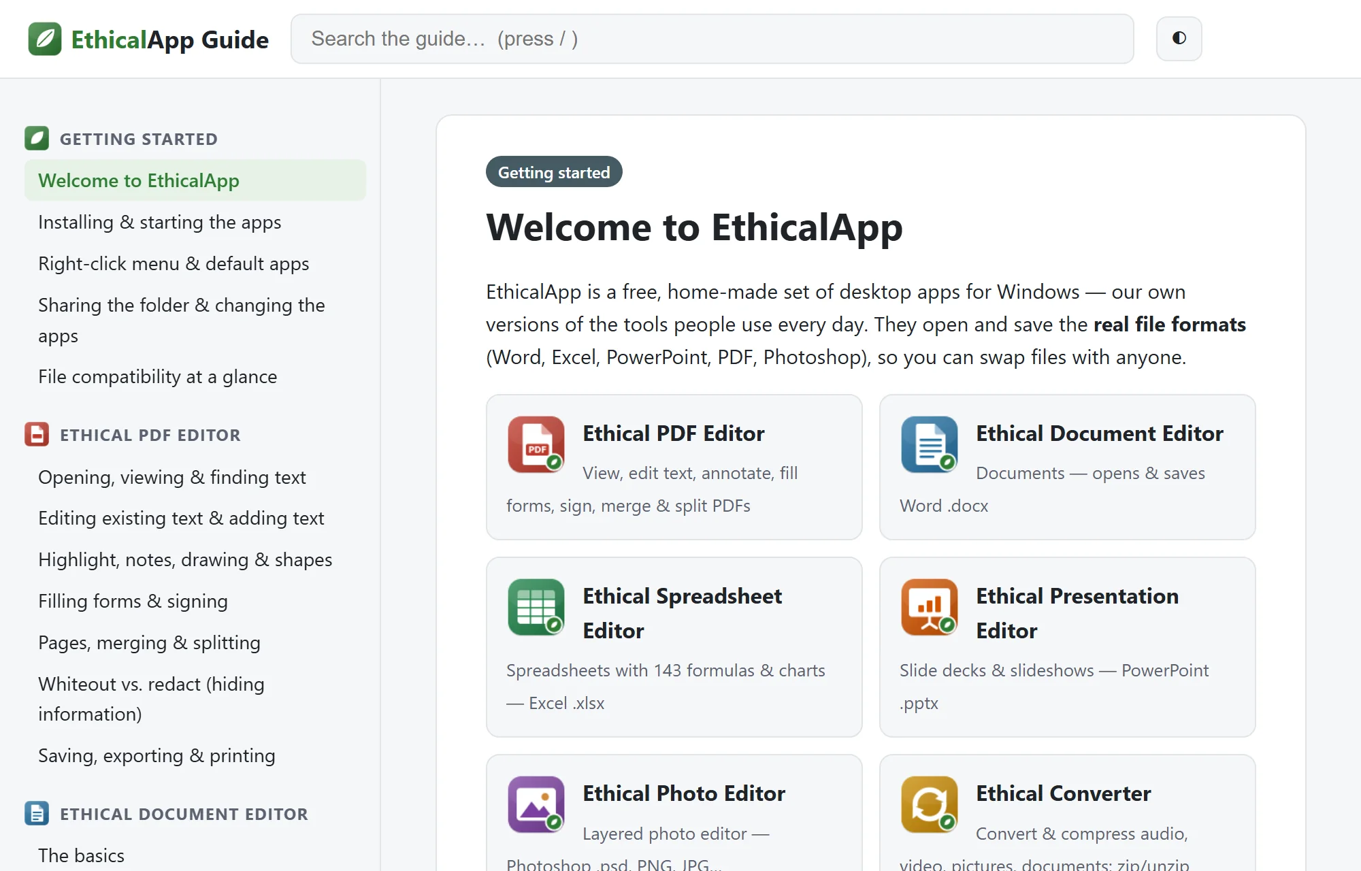Open the Ethical Photo Editor card title
The image size is (1361, 871).
coord(684,793)
